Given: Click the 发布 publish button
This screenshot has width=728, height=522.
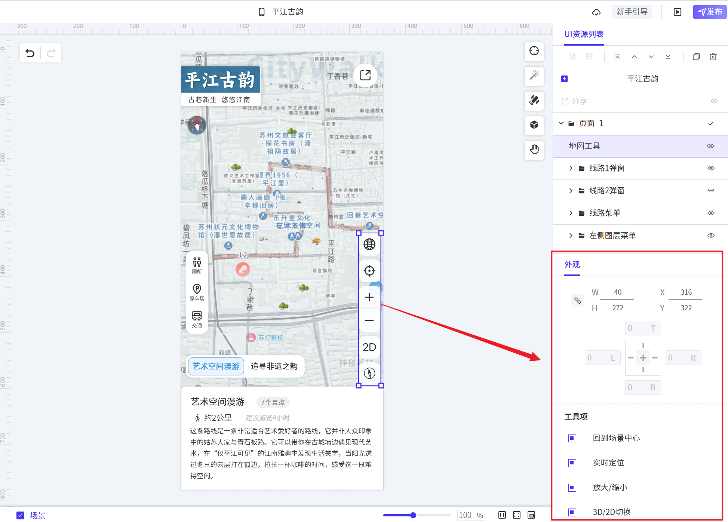Looking at the screenshot, I should [710, 12].
